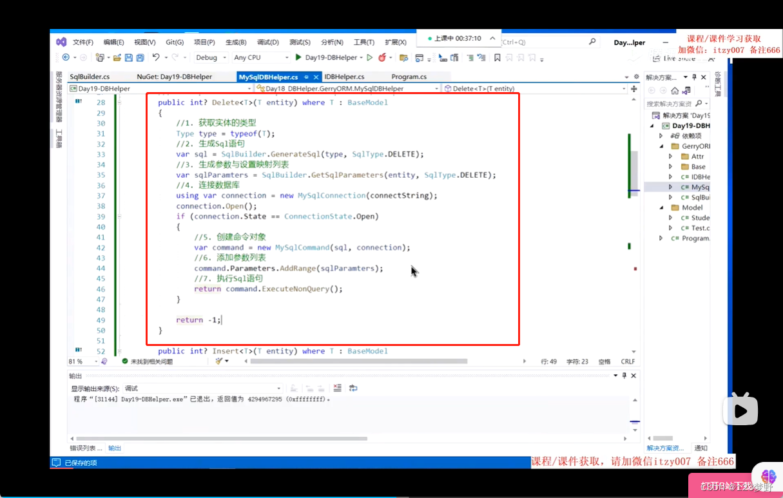The width and height of the screenshot is (783, 498).
Task: Collapse the Model folder
Action: pos(661,208)
